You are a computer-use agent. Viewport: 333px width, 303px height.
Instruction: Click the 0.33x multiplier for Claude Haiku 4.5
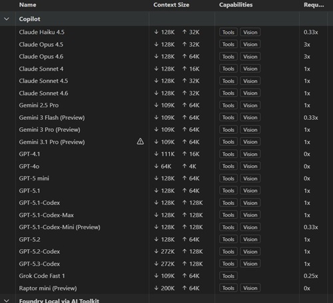coord(311,32)
